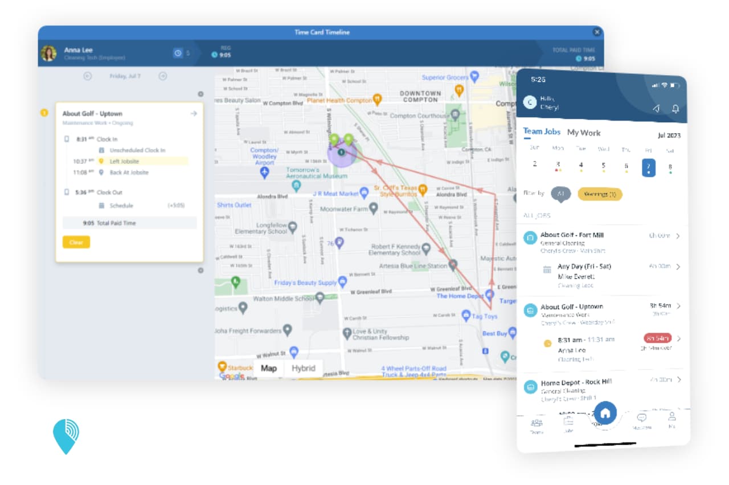
Task: Open Teams in the mobile bottom bar
Action: [x=536, y=425]
